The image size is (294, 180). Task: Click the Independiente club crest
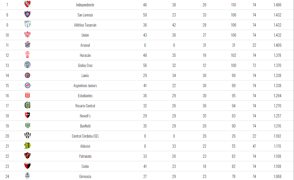[27, 4]
